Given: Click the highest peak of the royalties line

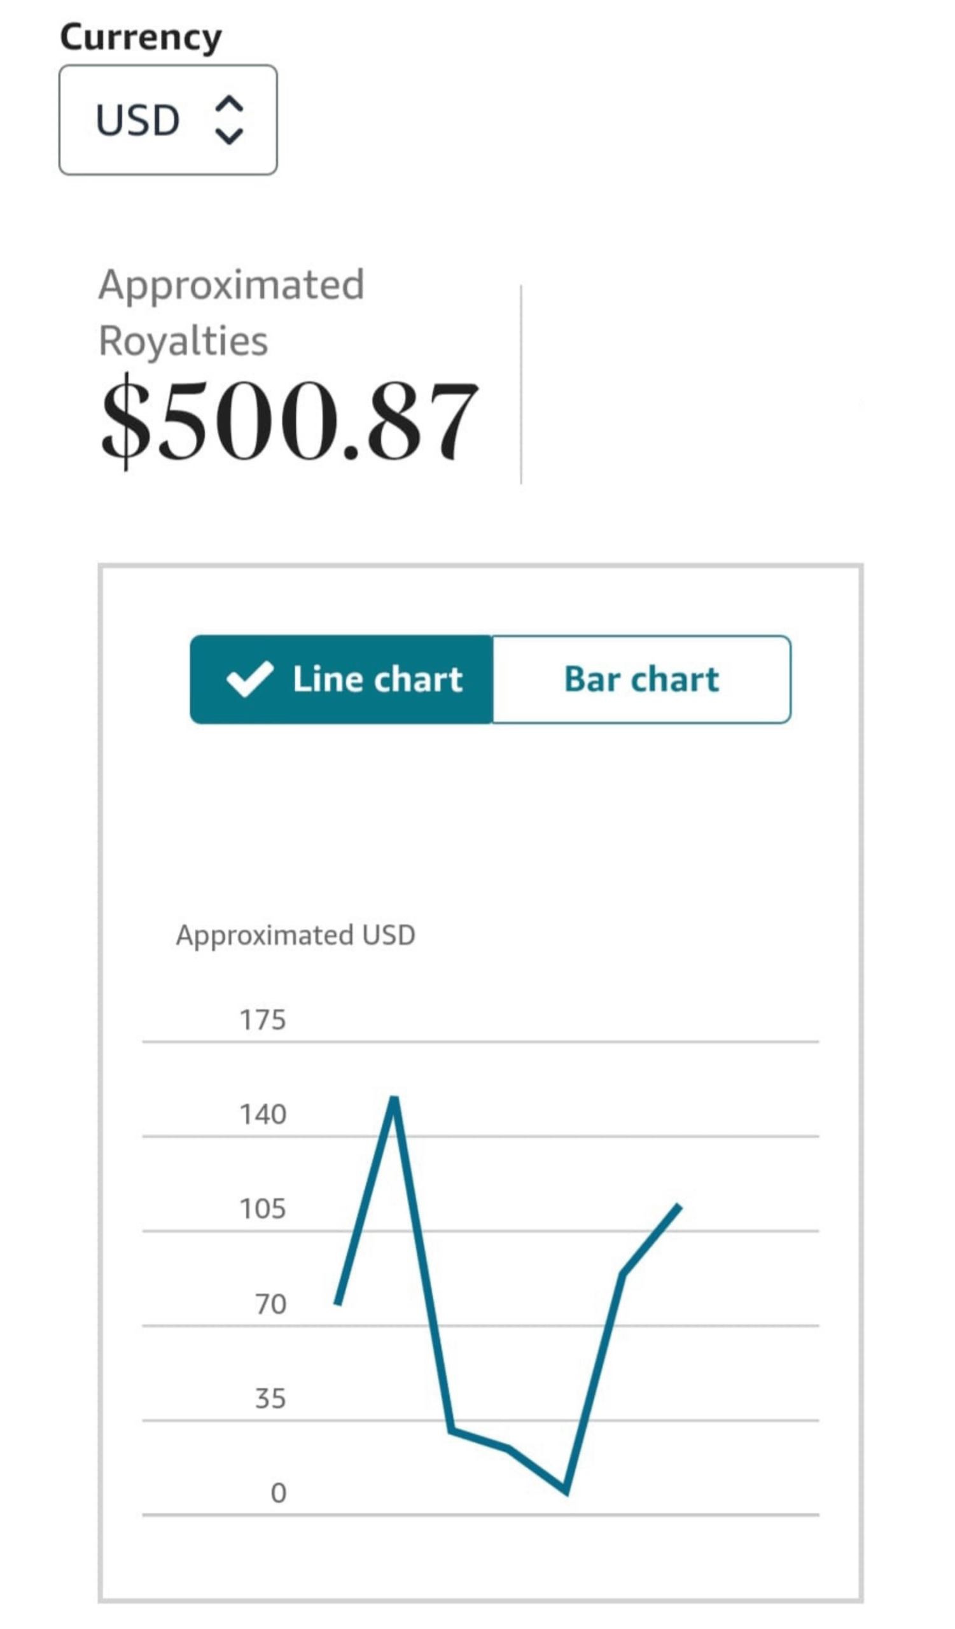Looking at the screenshot, I should tap(394, 1098).
